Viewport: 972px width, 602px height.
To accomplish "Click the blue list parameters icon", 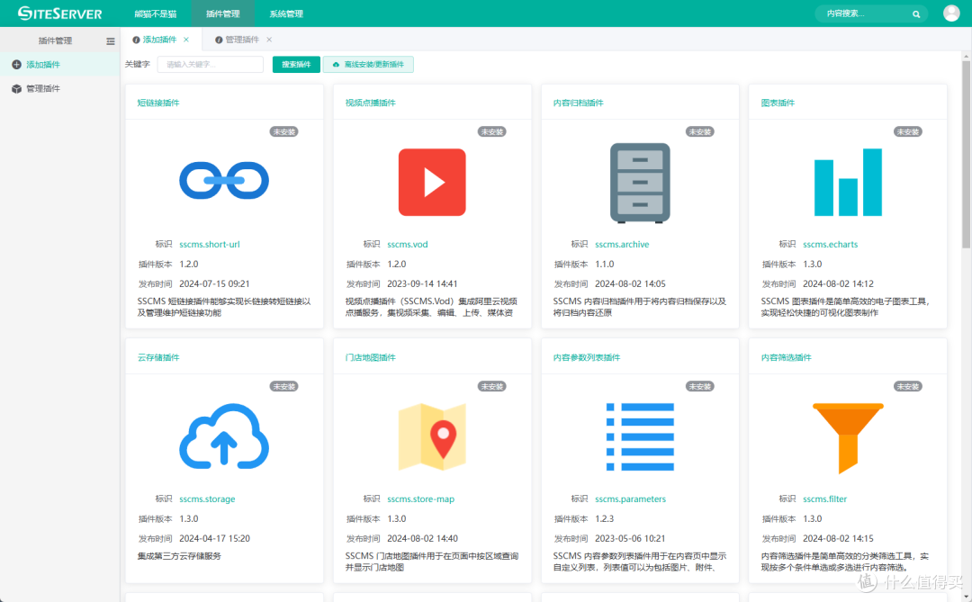I will pyautogui.click(x=640, y=437).
